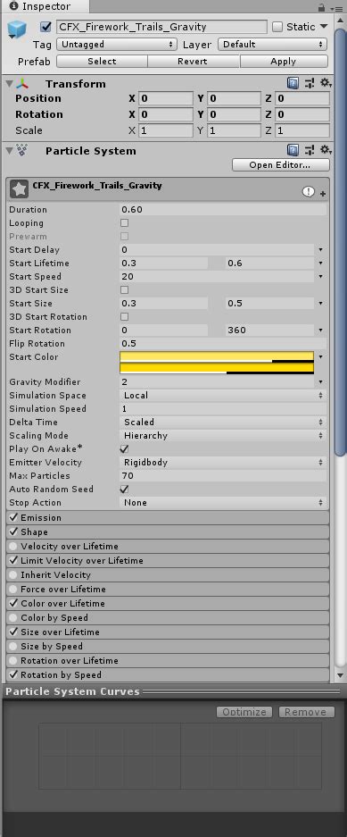The image size is (347, 837).
Task: Enable the Static checkbox
Action: coord(277,27)
